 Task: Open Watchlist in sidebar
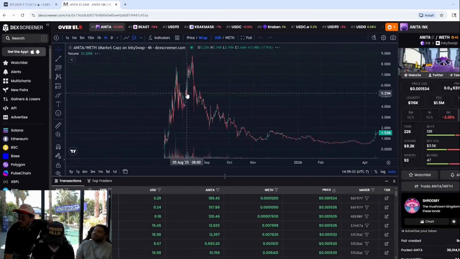(x=19, y=63)
